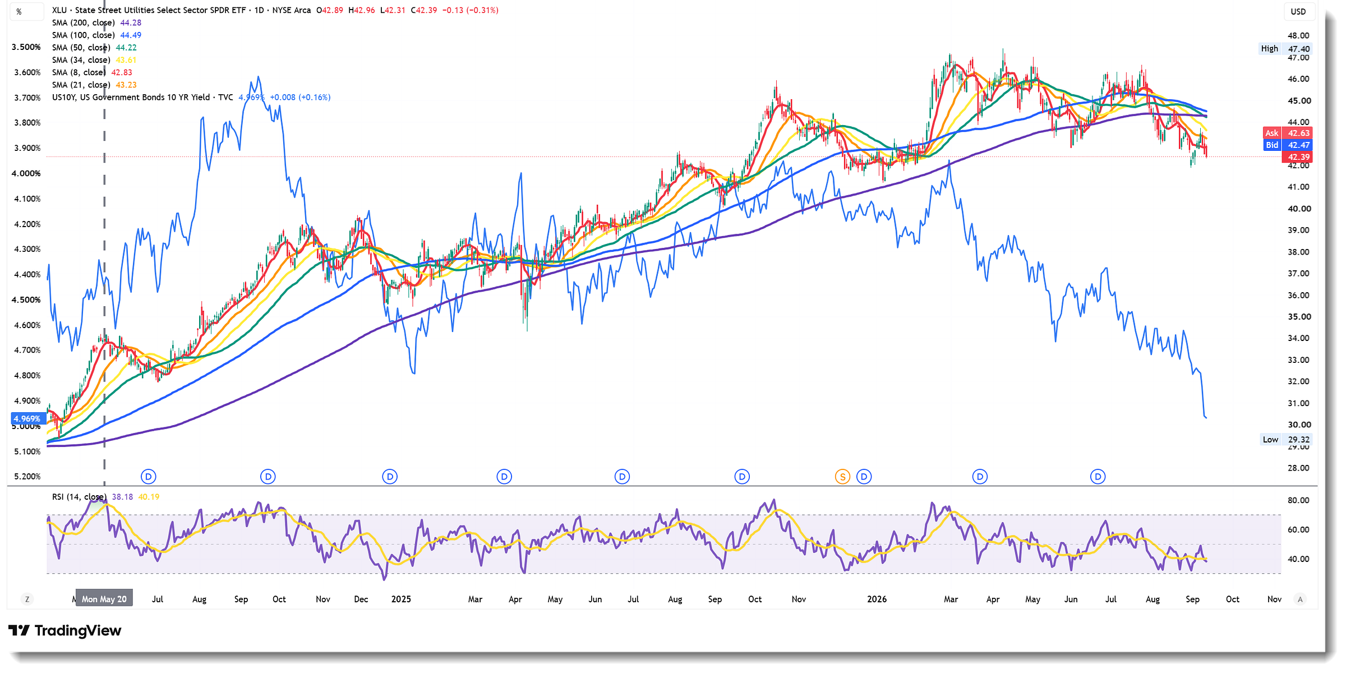Toggle the percent scale button at top left
The width and height of the screenshot is (1346, 673).
[x=20, y=11]
